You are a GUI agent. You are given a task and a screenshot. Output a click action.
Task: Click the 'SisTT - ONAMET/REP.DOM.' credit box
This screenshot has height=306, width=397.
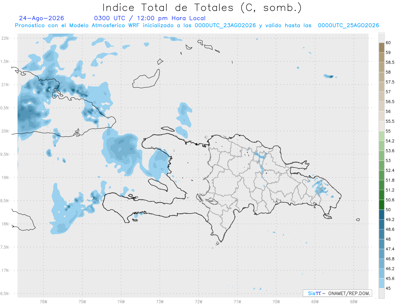pos(337,293)
